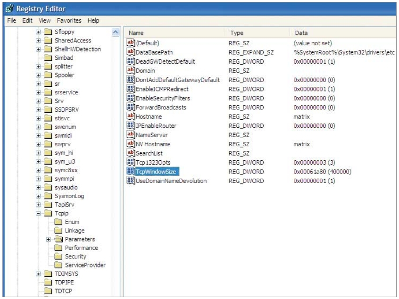399x299 pixels.
Task: Click the Tcpip folder icon
Action: [x=48, y=213]
